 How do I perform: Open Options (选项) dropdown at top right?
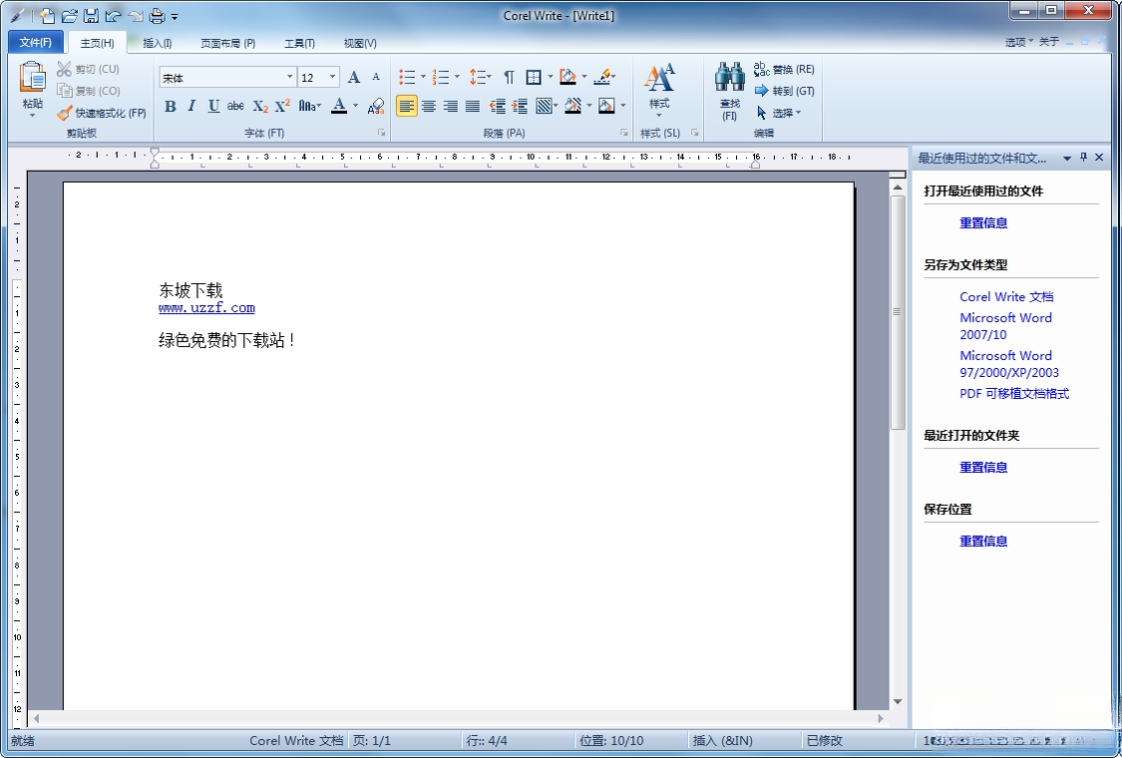click(x=1019, y=42)
